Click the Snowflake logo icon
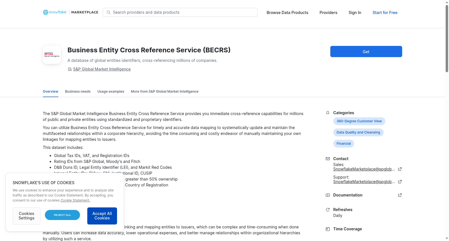This screenshot has height=241, width=449. pyautogui.click(x=45, y=12)
